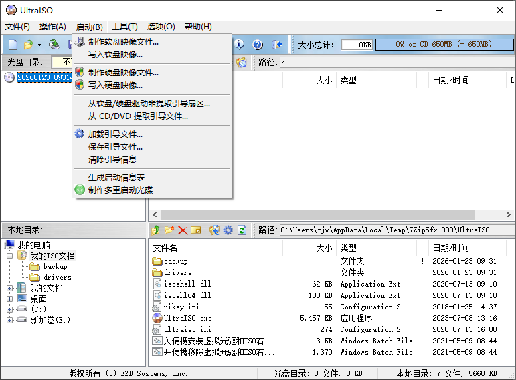Image resolution: width=516 pixels, height=380 pixels.
Task: Click the UltraISO.exe disc icon in the file list
Action: [x=157, y=318]
